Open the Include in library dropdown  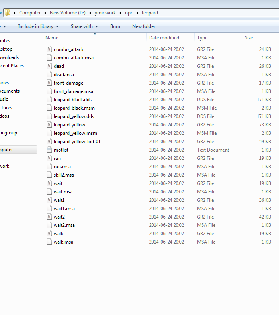click(x=38, y=26)
